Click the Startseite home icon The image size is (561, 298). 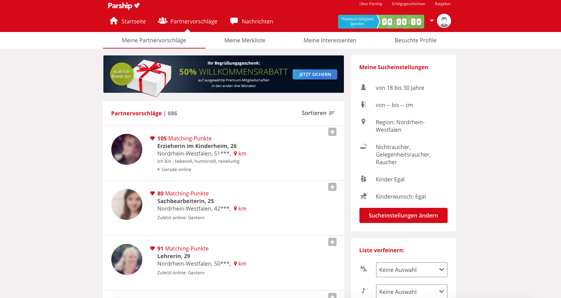click(x=114, y=21)
